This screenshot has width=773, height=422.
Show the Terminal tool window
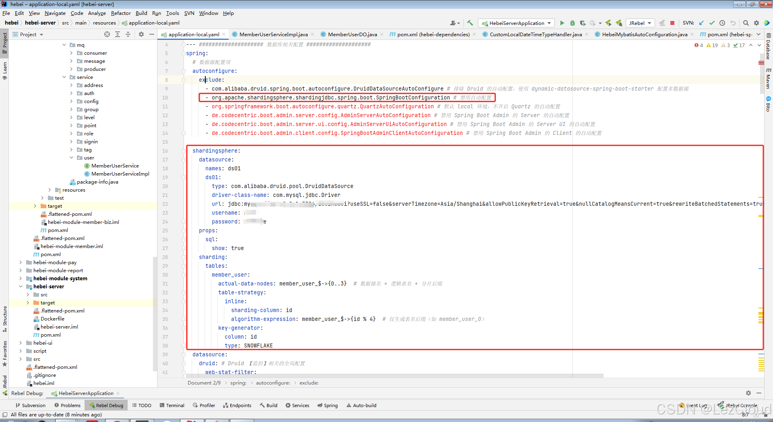pyautogui.click(x=175, y=405)
